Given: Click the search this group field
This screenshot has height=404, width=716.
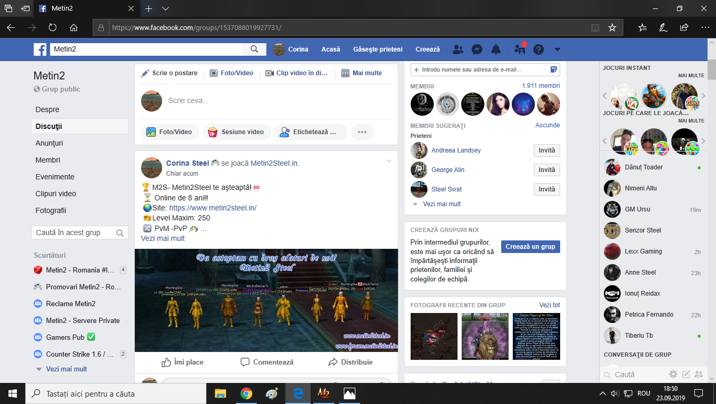Looking at the screenshot, I should [x=80, y=233].
